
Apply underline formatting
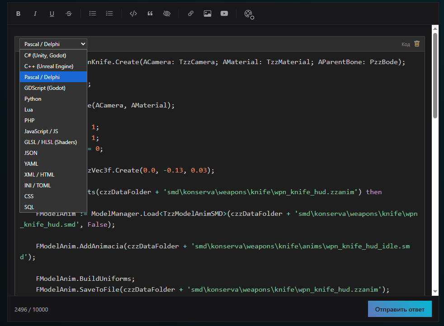pos(52,14)
